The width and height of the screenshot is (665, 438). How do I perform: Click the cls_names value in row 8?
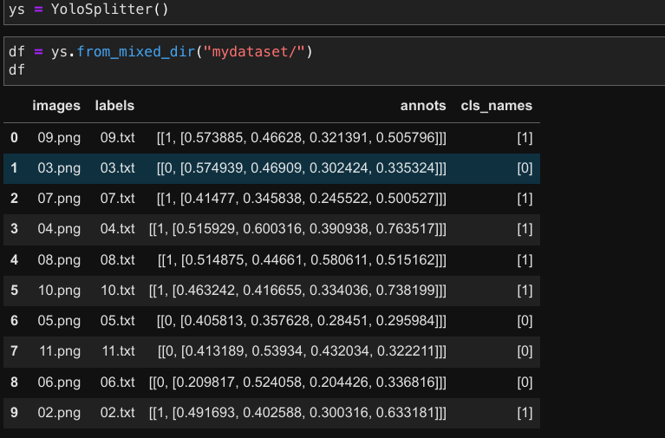tap(524, 382)
